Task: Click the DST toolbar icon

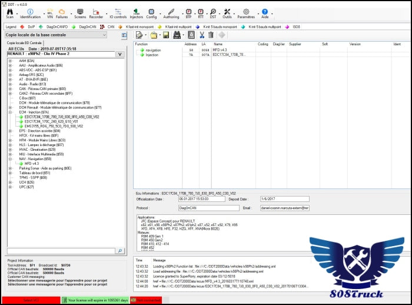Action: [212, 13]
